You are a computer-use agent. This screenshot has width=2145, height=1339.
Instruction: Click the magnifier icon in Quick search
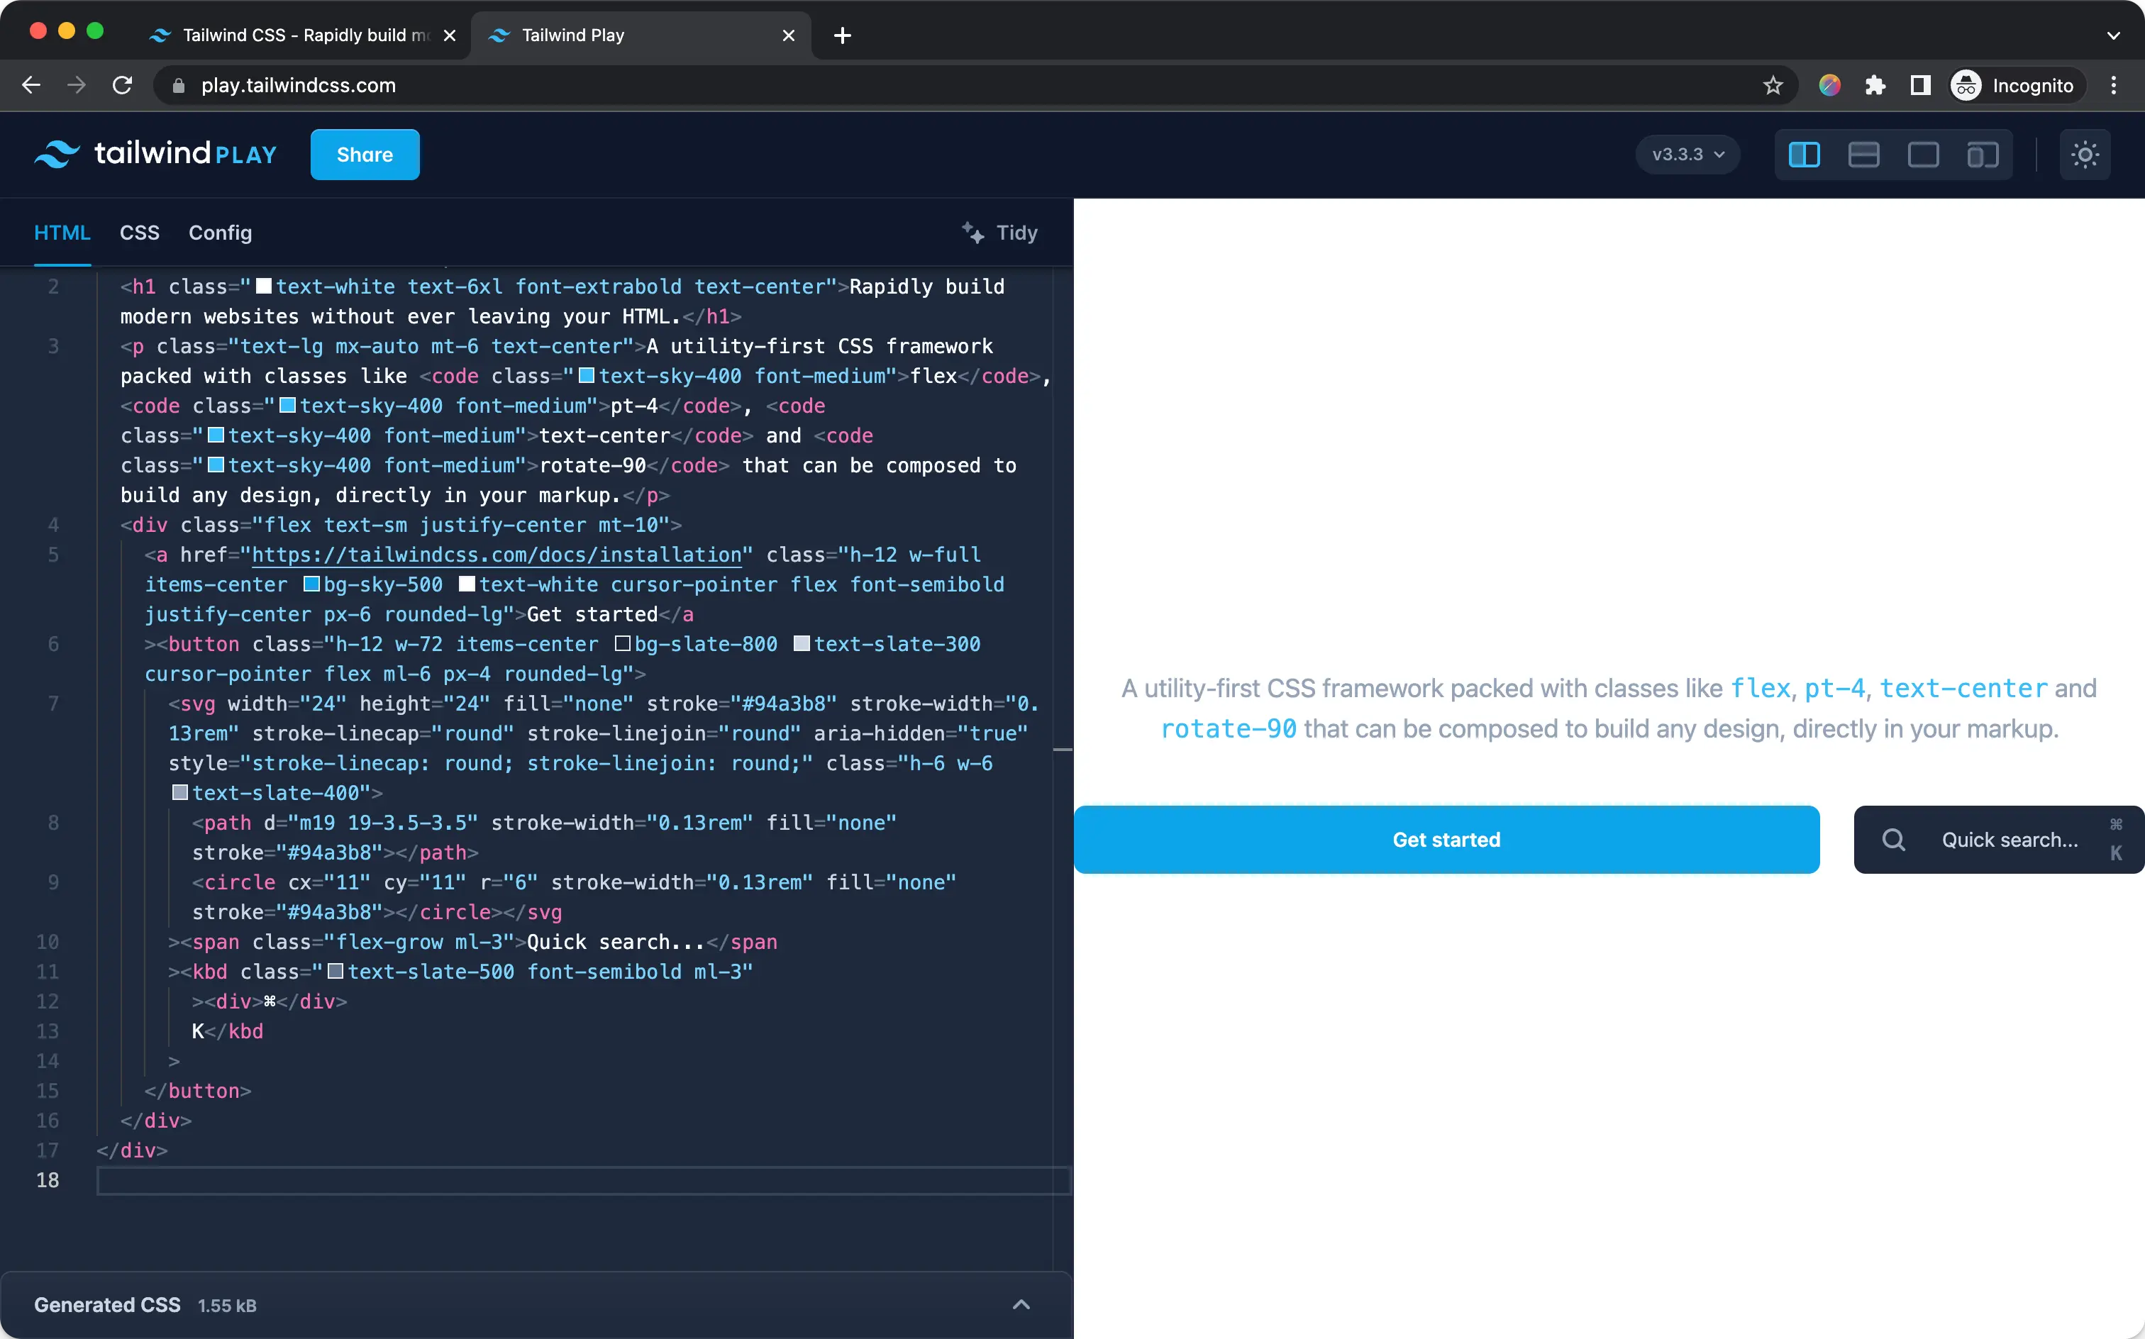point(1893,840)
